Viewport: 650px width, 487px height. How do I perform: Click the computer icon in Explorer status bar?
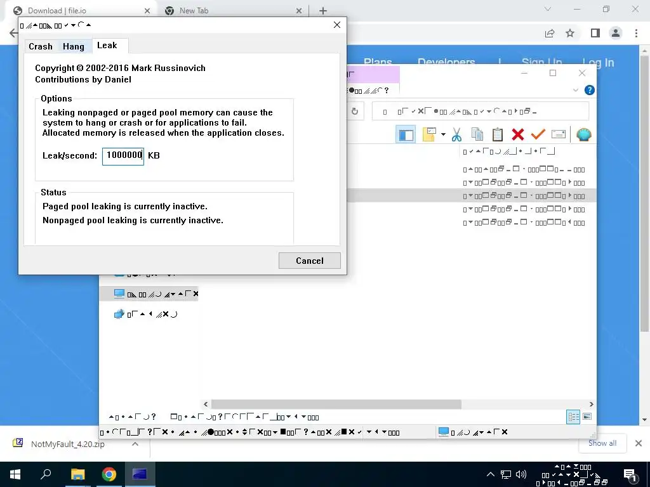444,432
